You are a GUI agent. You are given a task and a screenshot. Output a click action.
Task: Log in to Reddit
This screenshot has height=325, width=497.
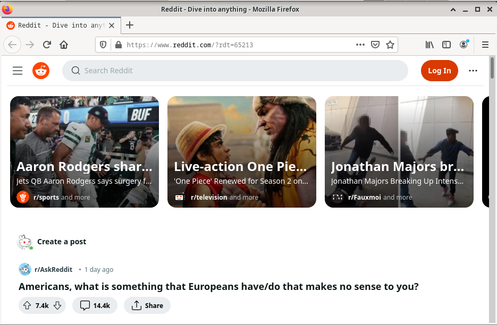(439, 71)
